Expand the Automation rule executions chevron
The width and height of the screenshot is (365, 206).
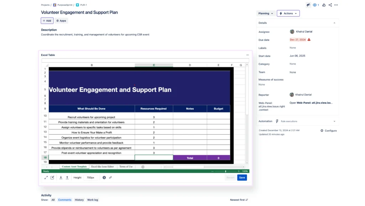coord(334,121)
